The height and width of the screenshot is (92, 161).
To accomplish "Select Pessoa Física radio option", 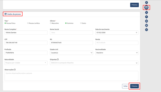I will tap(5, 23).
